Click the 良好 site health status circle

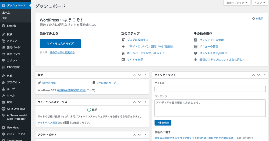point(89,110)
